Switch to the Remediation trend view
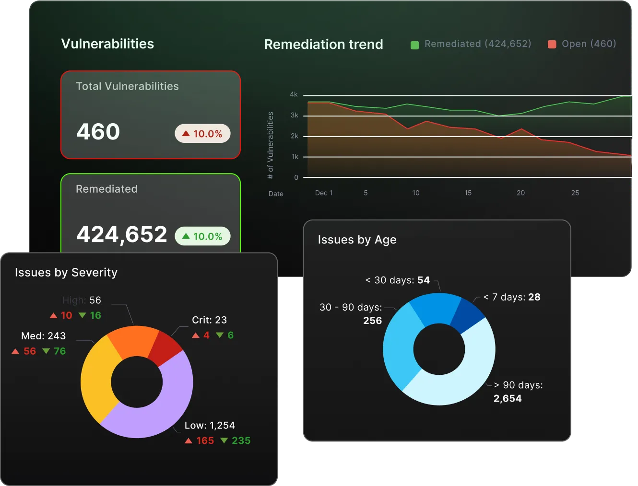This screenshot has width=638, height=486. tap(323, 44)
